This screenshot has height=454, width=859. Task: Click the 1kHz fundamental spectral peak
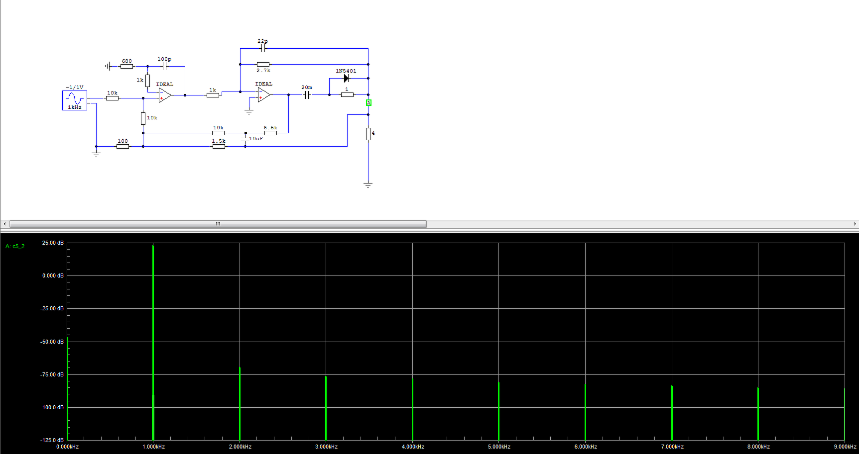[153, 342]
